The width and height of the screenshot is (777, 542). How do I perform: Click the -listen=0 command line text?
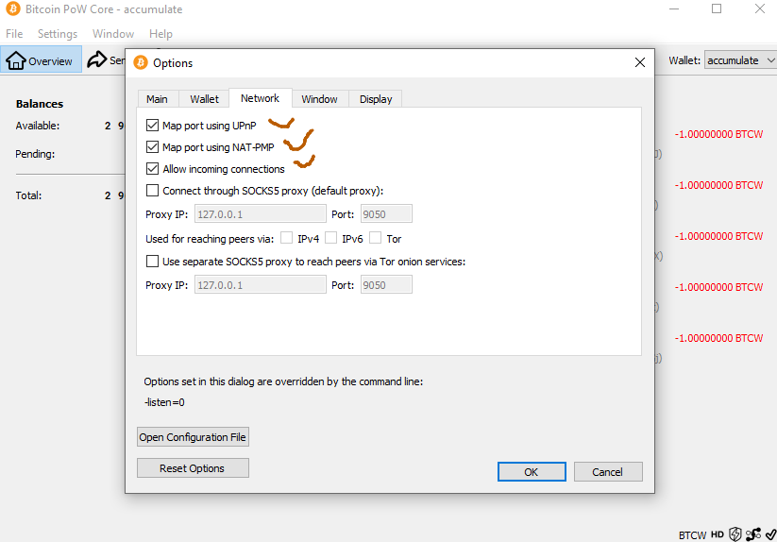click(x=164, y=402)
